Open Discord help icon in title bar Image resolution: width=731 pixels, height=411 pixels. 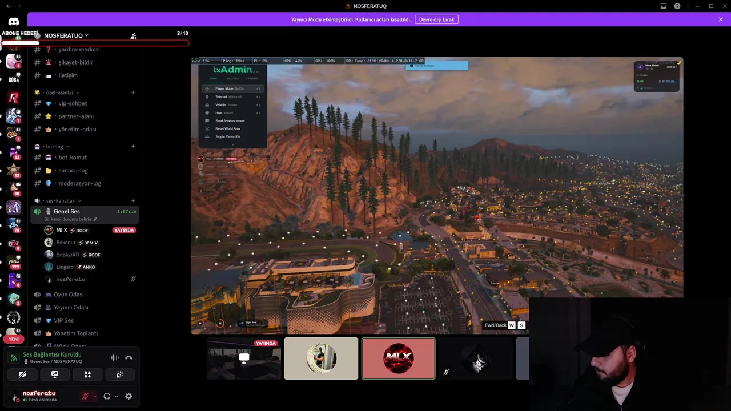[x=677, y=6]
